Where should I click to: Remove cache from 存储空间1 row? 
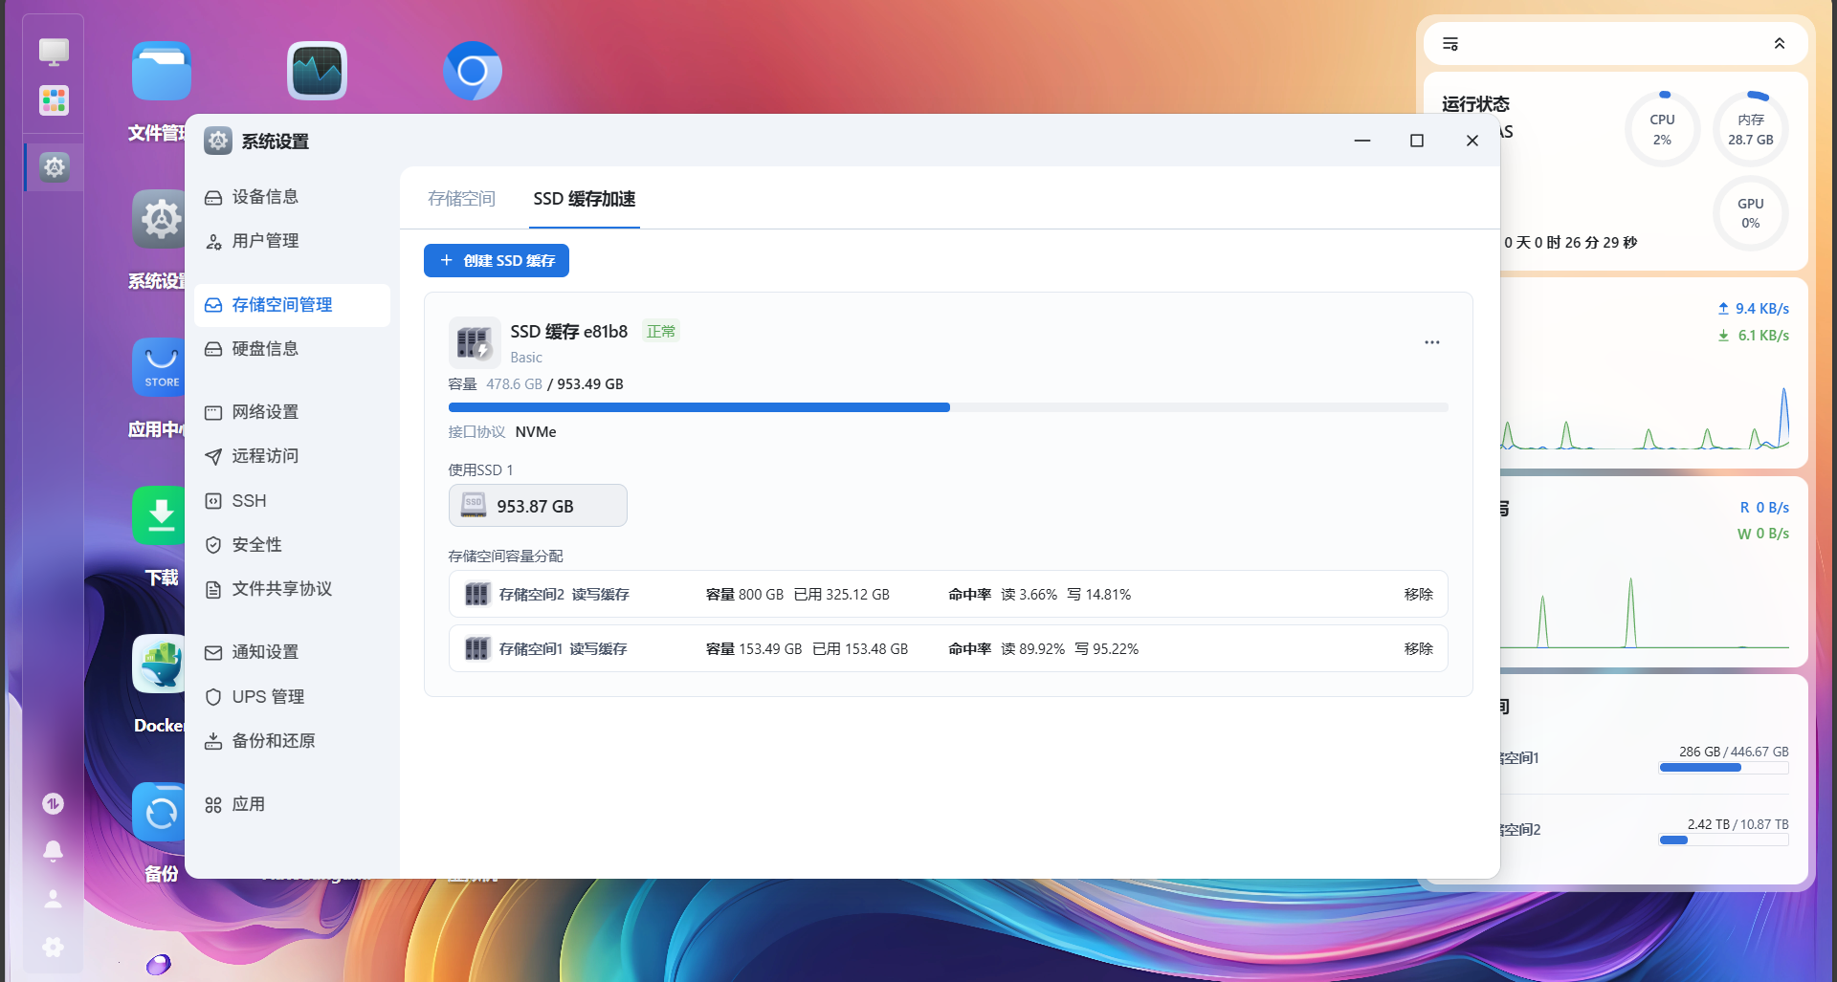pyautogui.click(x=1419, y=649)
